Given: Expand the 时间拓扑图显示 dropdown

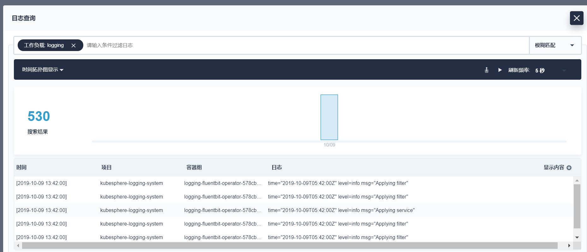Looking at the screenshot, I should tap(43, 70).
